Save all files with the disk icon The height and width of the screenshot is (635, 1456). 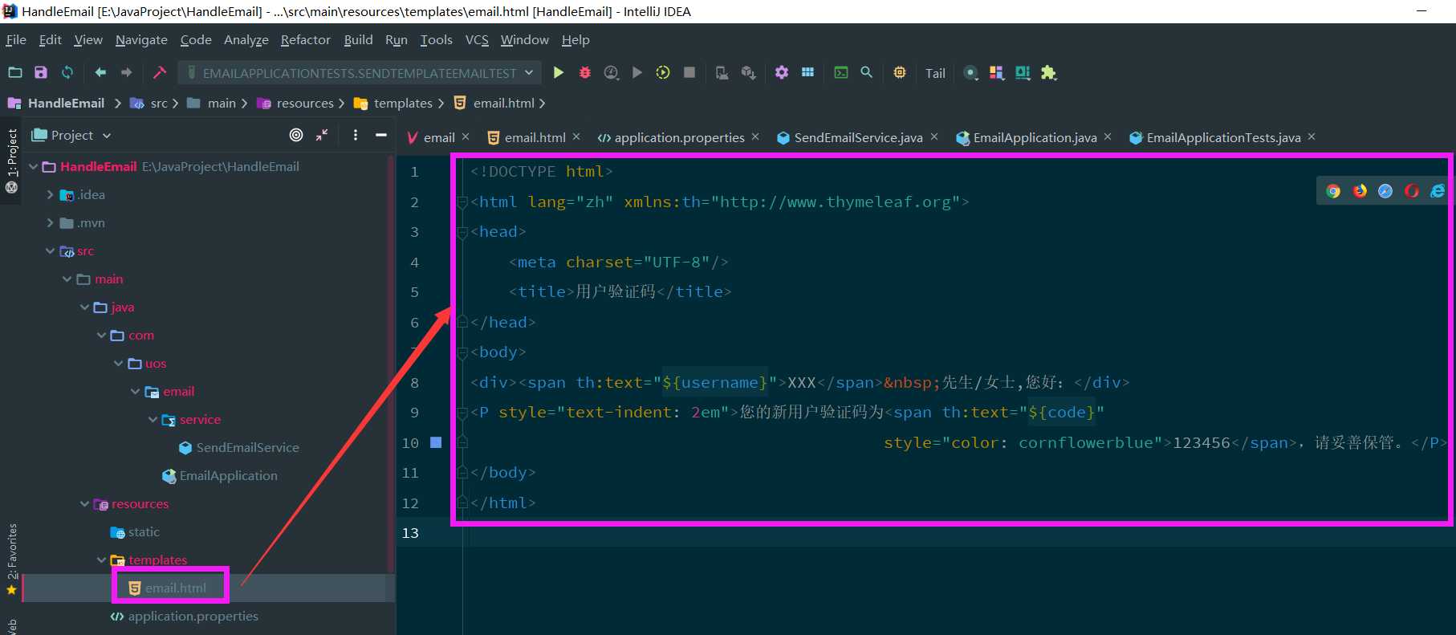coord(41,72)
